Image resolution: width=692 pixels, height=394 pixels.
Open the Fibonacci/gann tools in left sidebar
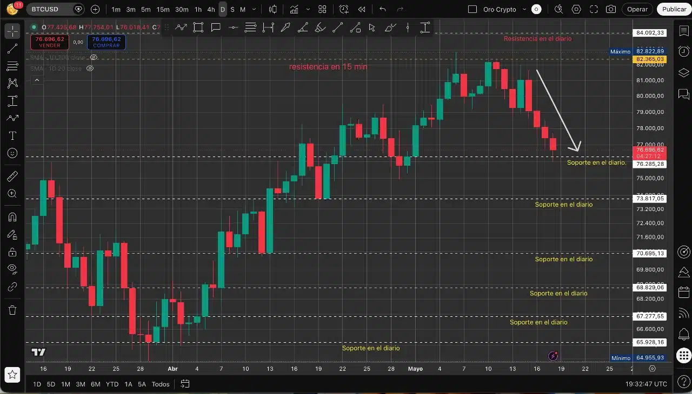click(x=12, y=66)
